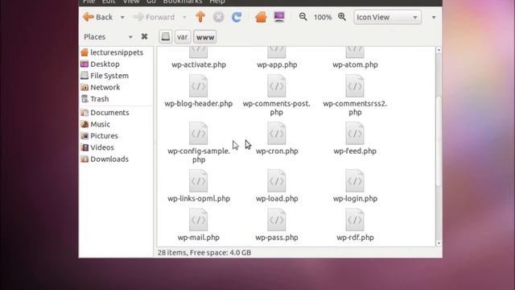The height and width of the screenshot is (290, 515).
Task: Select the wp-load.php file icon
Action: coord(277,180)
